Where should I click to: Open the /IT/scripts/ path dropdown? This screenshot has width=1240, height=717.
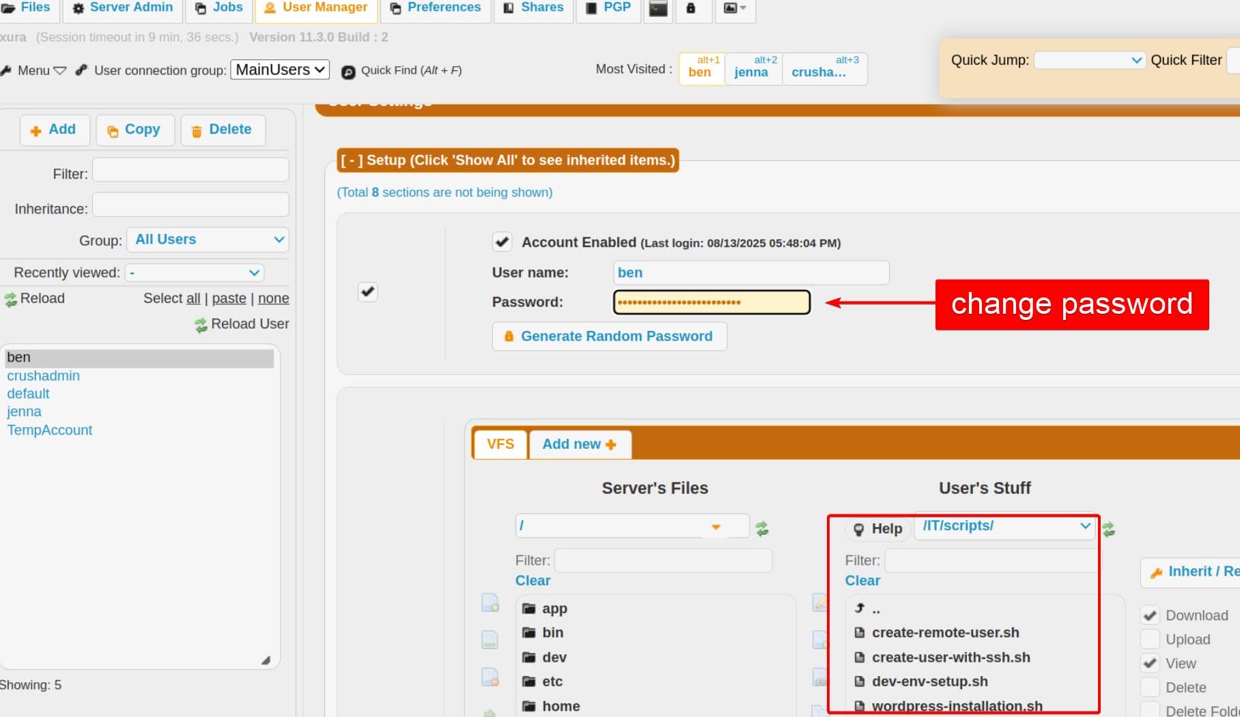1004,526
